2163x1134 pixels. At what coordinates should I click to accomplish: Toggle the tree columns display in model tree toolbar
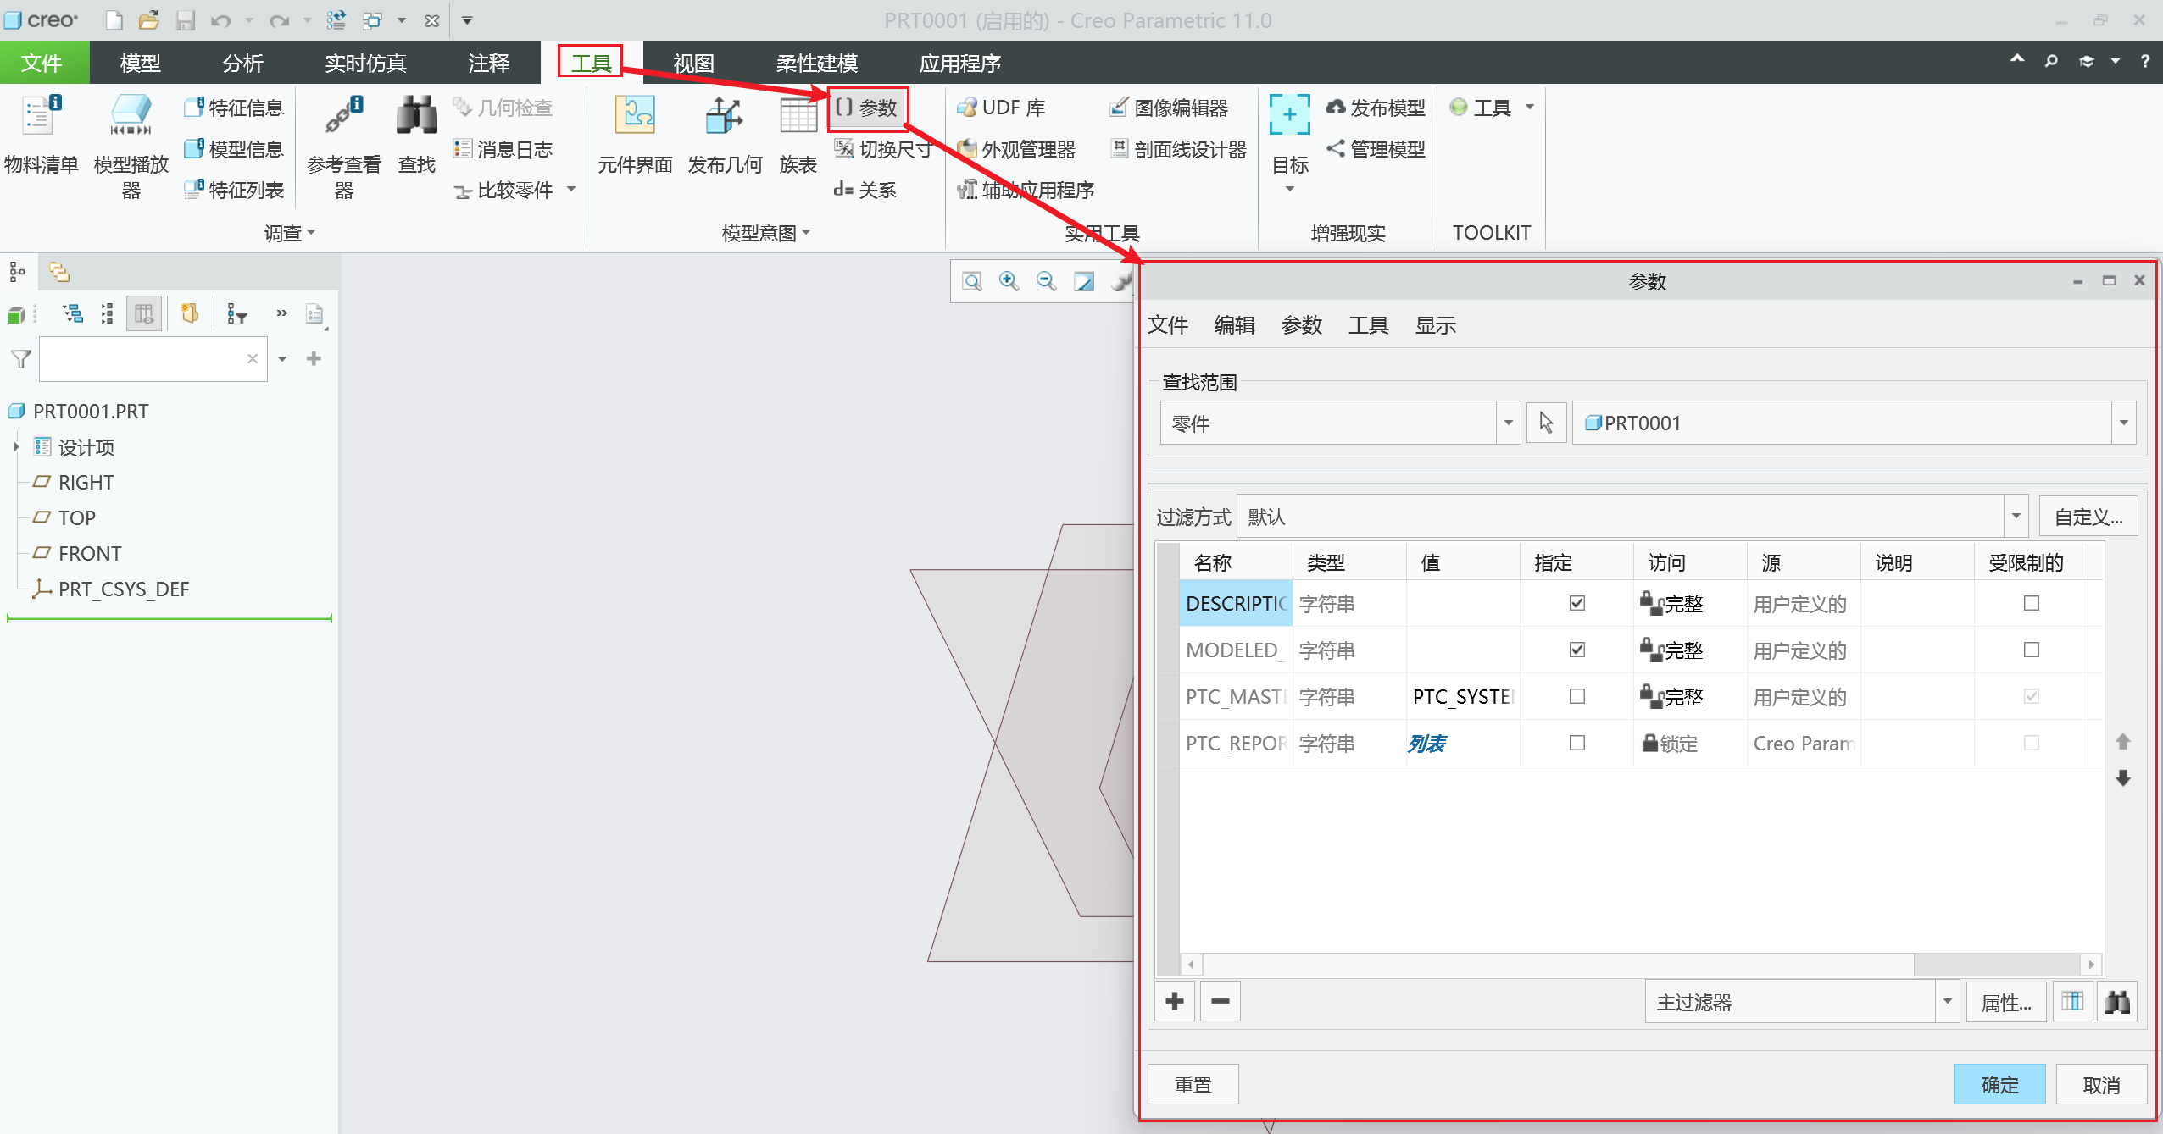click(144, 314)
